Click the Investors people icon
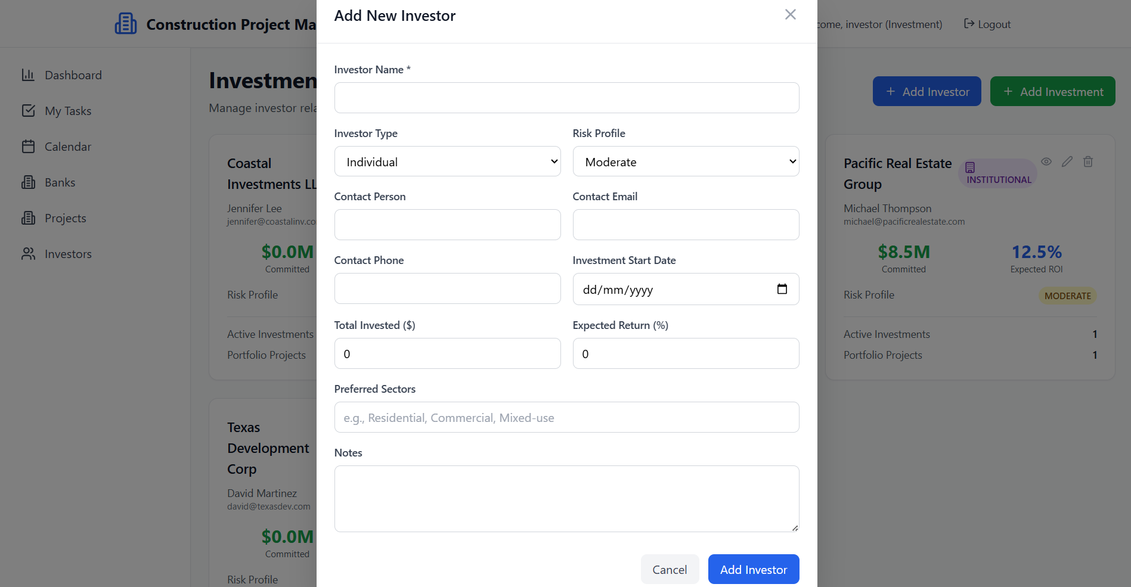The width and height of the screenshot is (1131, 587). coord(28,254)
